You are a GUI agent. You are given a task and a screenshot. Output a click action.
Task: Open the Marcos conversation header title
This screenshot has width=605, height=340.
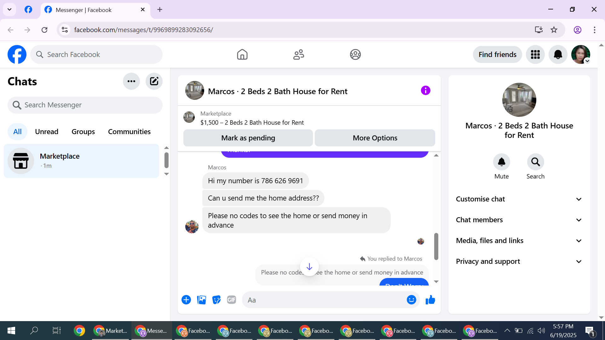[x=278, y=91]
